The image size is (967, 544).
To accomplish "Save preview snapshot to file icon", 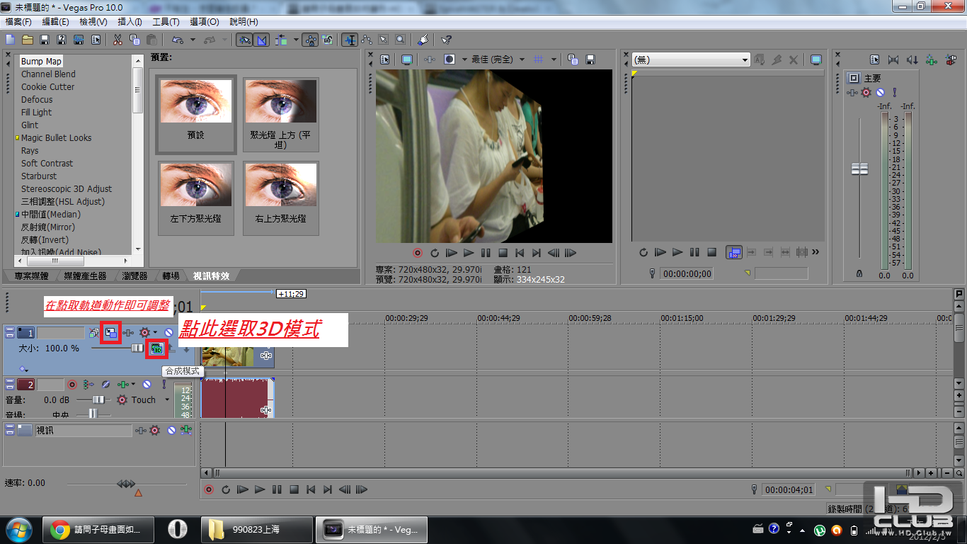I will 590,59.
